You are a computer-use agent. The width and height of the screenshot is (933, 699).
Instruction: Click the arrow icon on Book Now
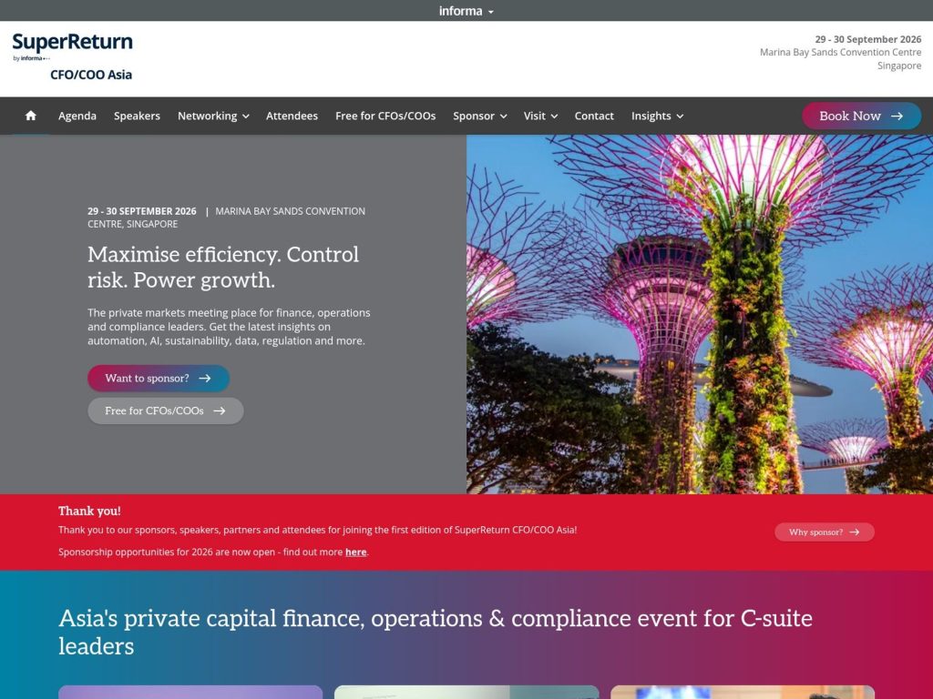898,116
